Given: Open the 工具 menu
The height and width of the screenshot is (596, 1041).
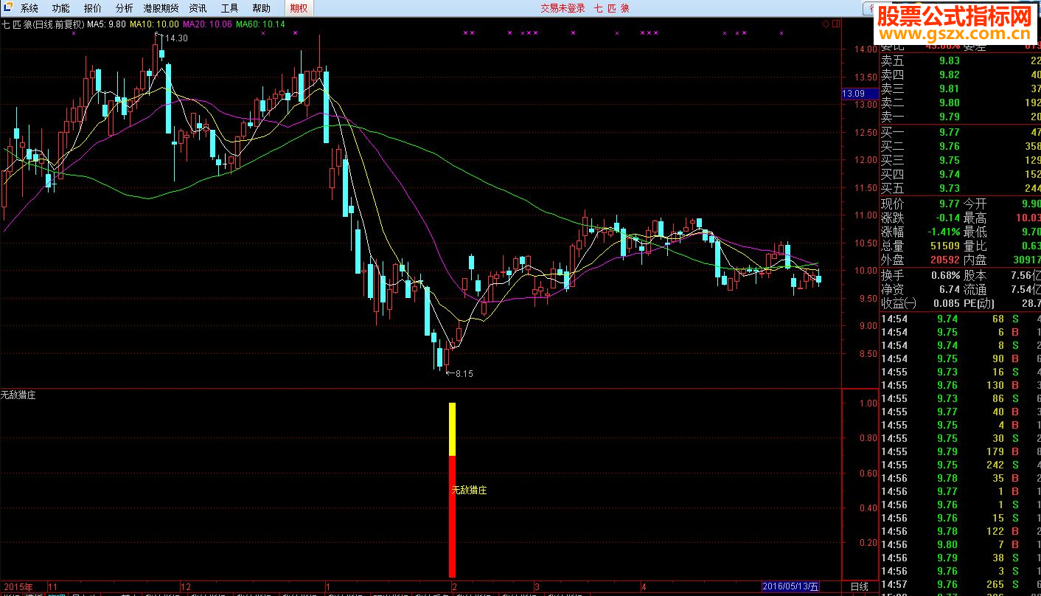Looking at the screenshot, I should [x=229, y=8].
